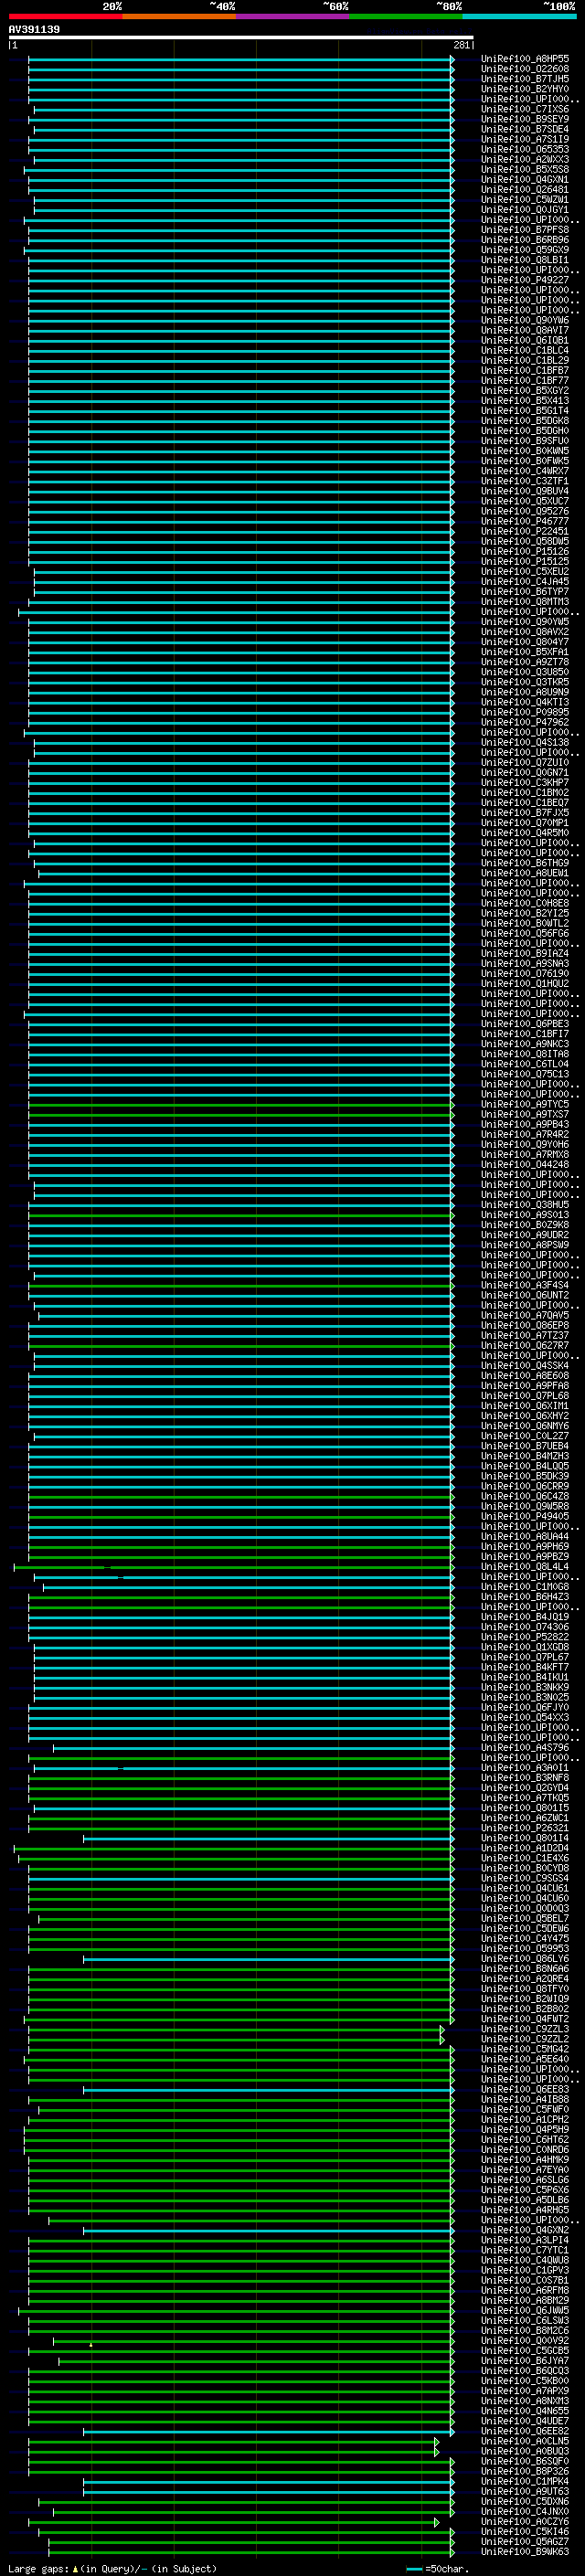Select hit label UniRef100_B9SEY9
The width and height of the screenshot is (585, 2576).
coord(525,119)
